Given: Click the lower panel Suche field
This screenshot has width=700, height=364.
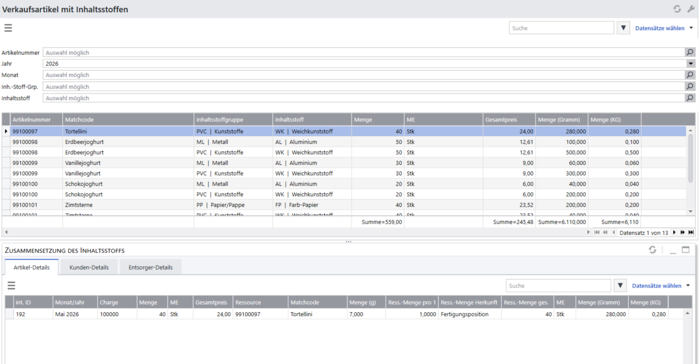Looking at the screenshot, I should (558, 286).
